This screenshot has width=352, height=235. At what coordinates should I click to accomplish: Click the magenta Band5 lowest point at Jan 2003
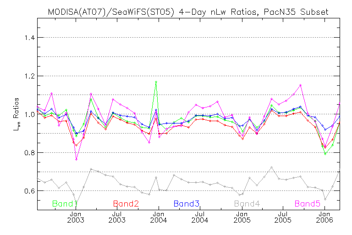[x=77, y=159]
